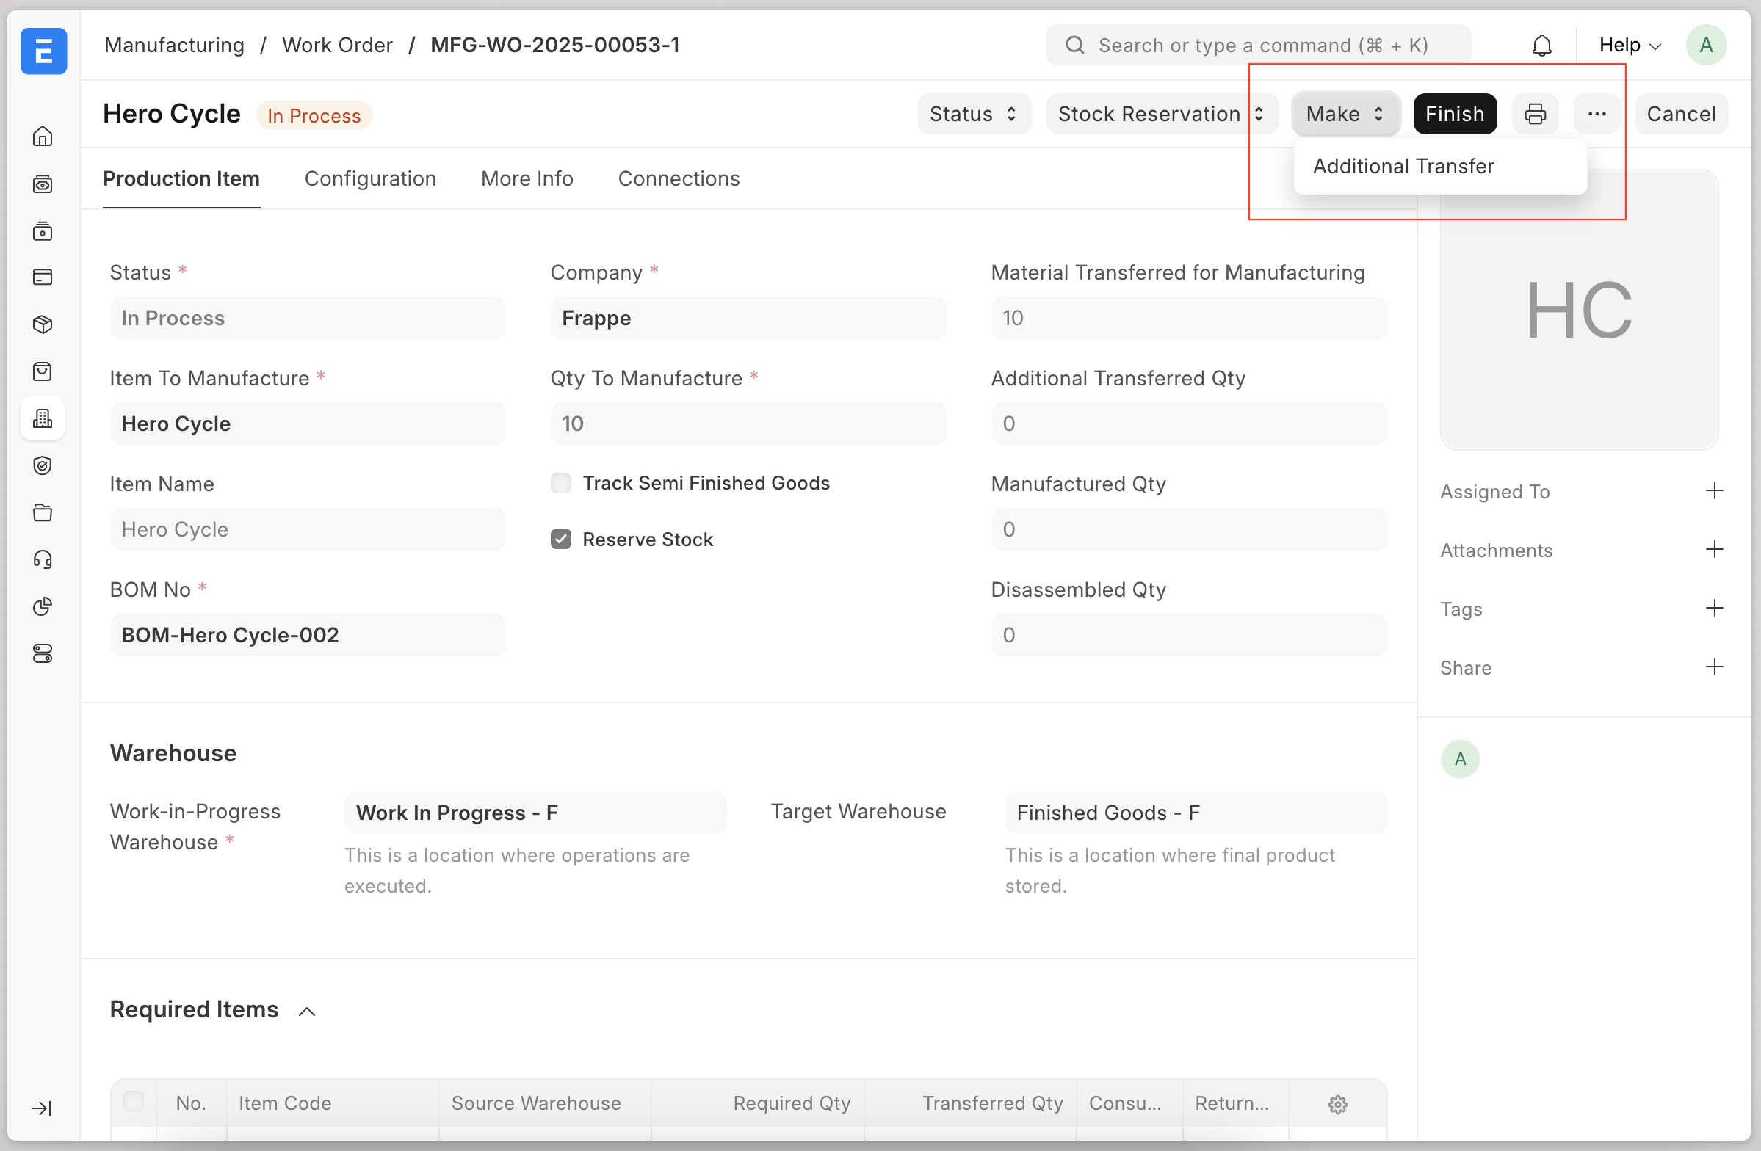Navigate to Work Order breadcrumb link
Image resolution: width=1761 pixels, height=1151 pixels.
tap(336, 45)
